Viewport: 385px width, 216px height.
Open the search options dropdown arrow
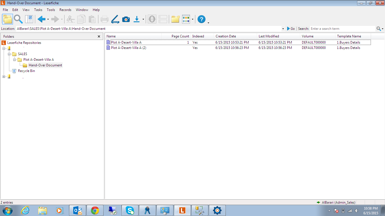[382, 29]
